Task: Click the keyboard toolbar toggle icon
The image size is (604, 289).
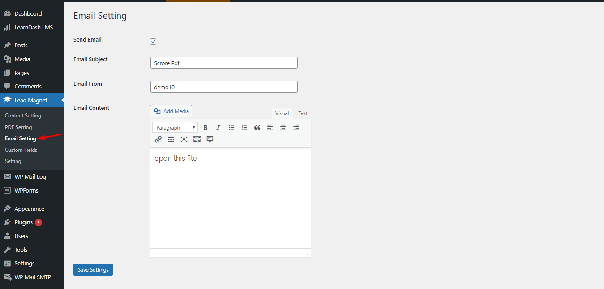Action: [197, 139]
